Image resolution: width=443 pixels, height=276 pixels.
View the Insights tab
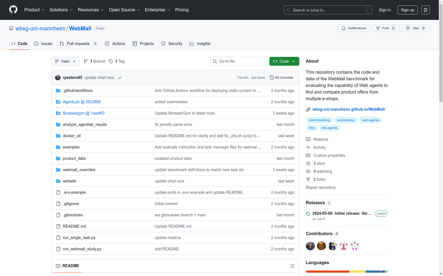pos(200,44)
